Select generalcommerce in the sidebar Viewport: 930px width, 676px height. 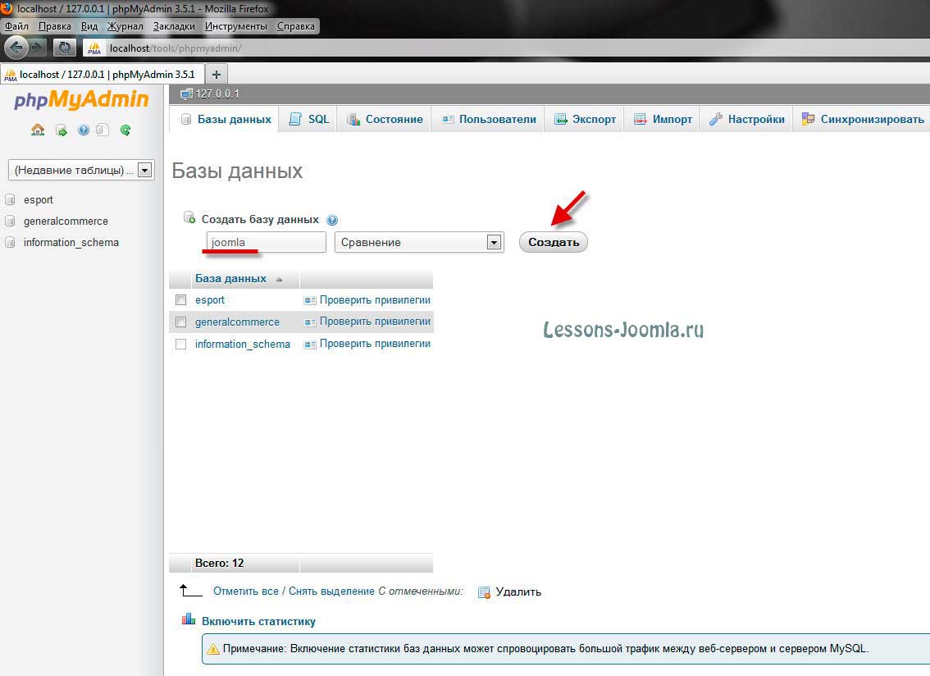[66, 221]
